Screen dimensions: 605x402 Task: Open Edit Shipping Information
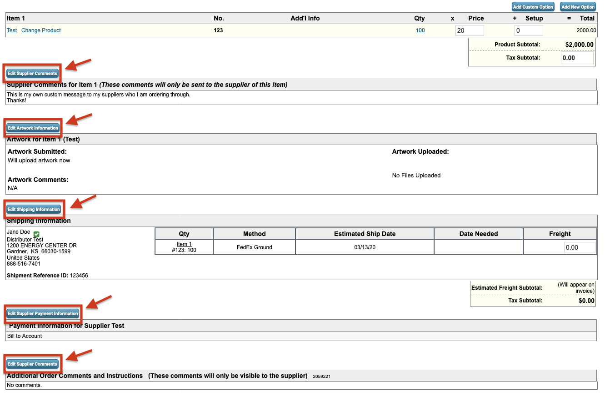(x=34, y=209)
